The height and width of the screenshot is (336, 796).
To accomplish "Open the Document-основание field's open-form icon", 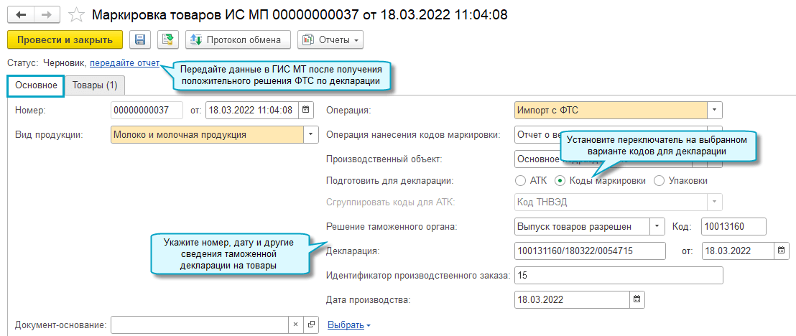I will (x=311, y=325).
